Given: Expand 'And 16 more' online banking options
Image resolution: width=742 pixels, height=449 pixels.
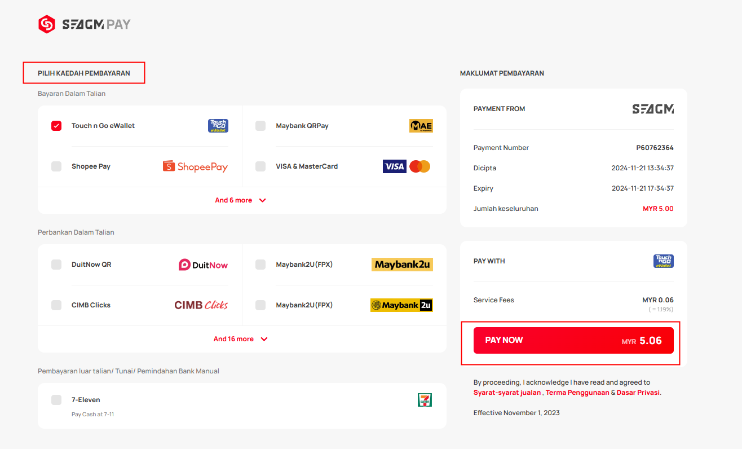Looking at the screenshot, I should coord(241,339).
